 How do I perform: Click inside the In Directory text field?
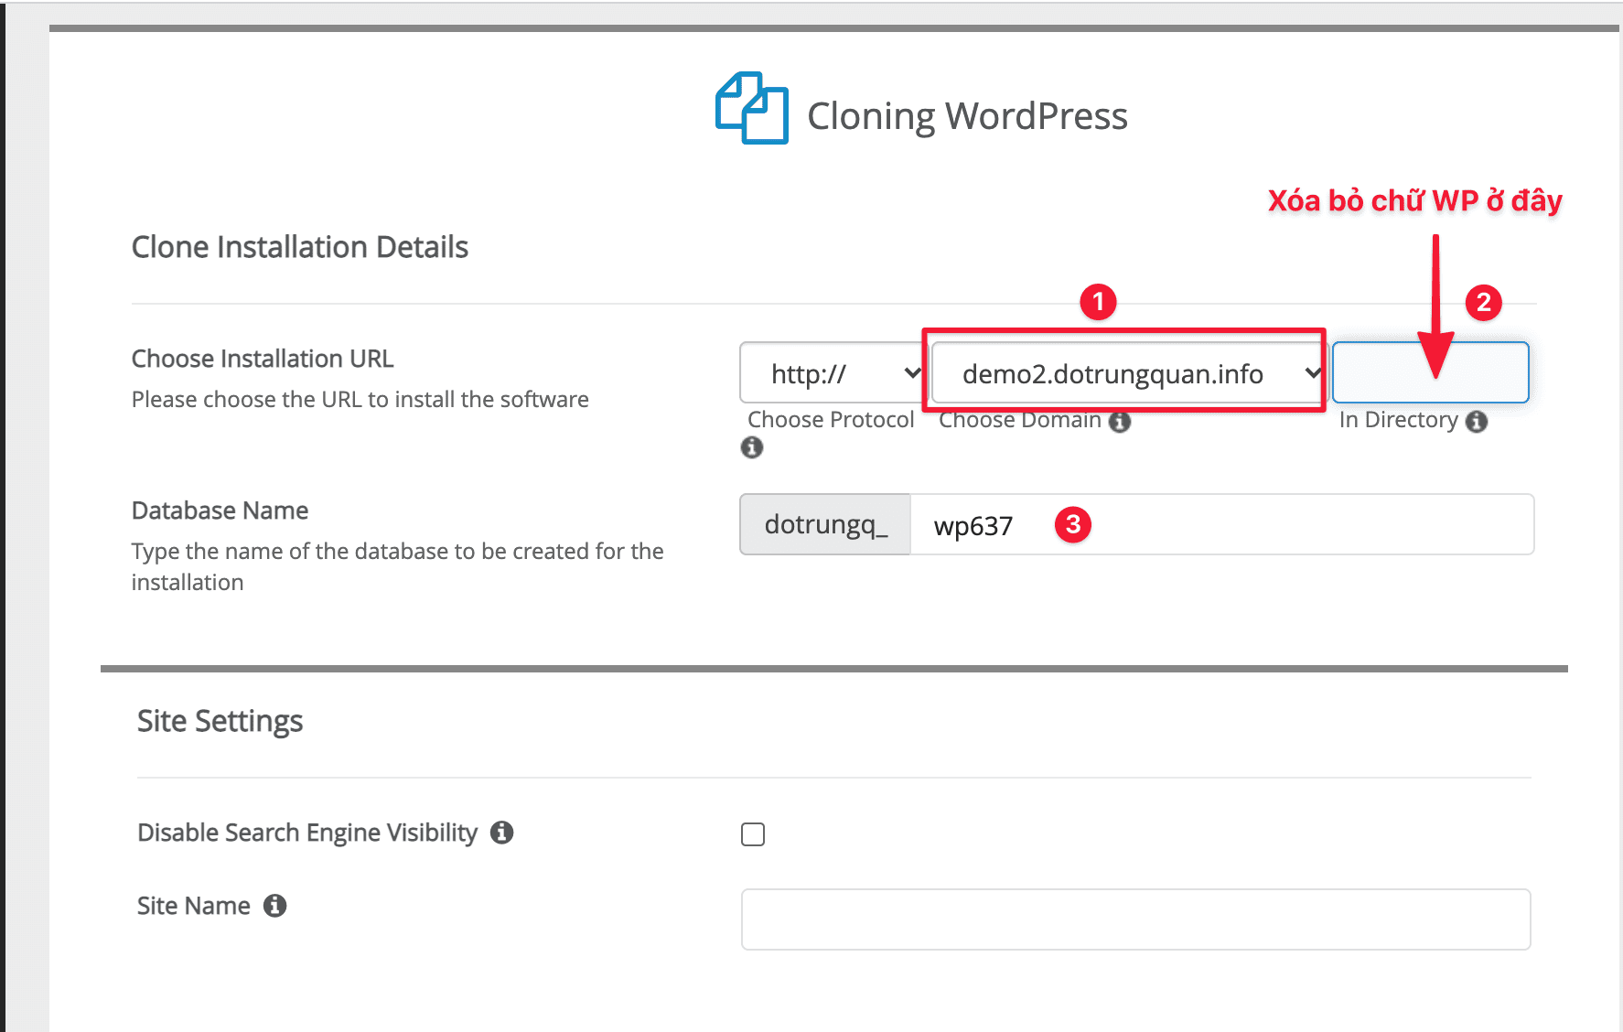point(1429,372)
